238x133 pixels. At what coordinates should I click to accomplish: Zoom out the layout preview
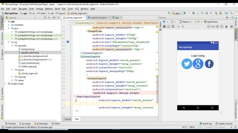pos(209,27)
